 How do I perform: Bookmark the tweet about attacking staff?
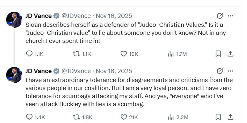[x=218, y=117]
